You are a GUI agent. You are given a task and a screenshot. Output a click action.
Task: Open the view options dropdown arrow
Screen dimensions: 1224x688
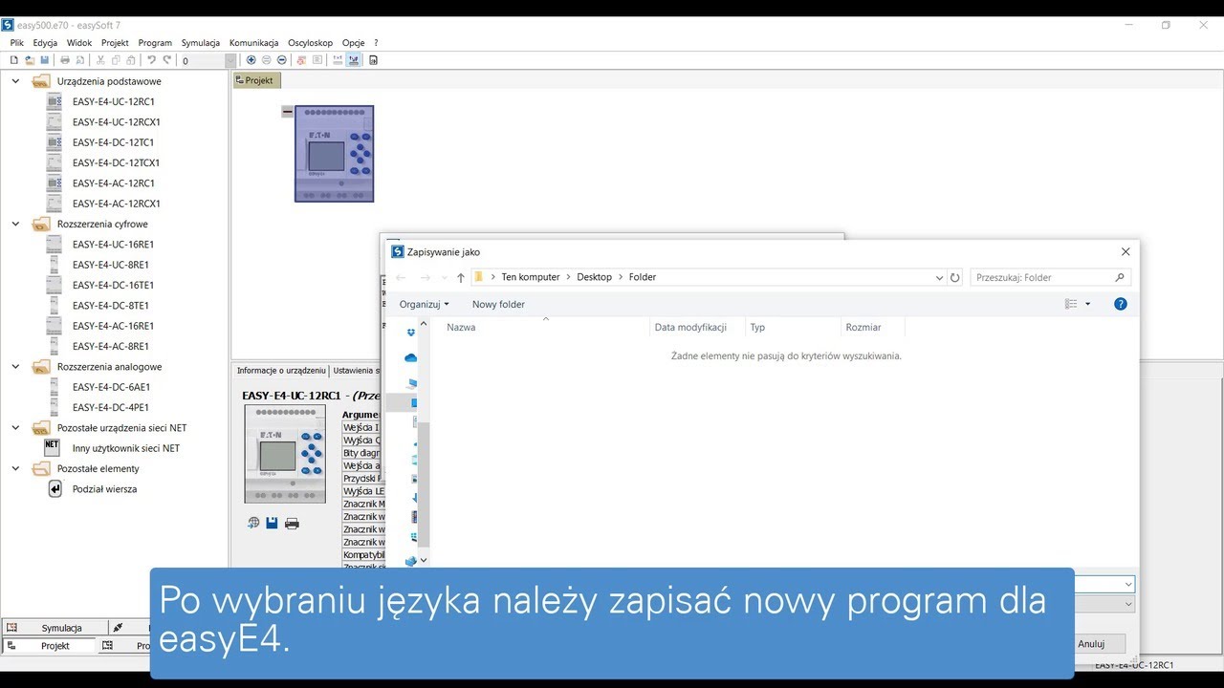pyautogui.click(x=1087, y=304)
